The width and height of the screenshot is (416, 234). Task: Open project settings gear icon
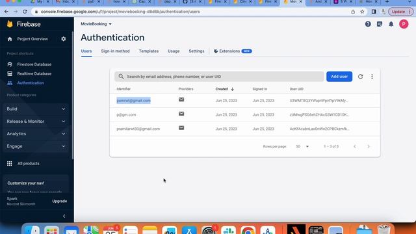(64, 39)
